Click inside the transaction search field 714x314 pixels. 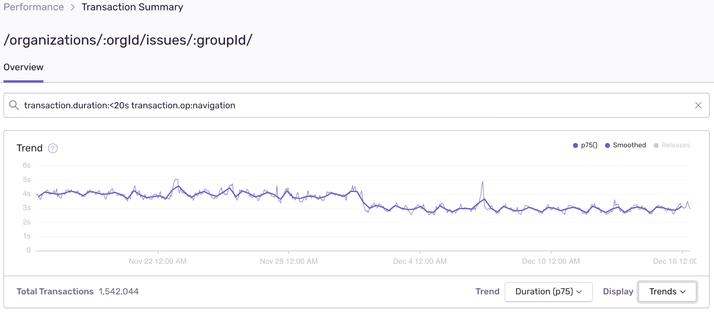point(356,105)
